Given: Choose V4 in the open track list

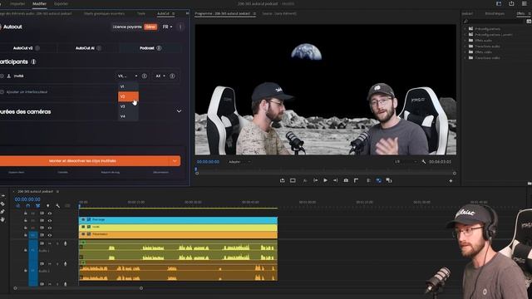Looking at the screenshot, I should 128,116.
